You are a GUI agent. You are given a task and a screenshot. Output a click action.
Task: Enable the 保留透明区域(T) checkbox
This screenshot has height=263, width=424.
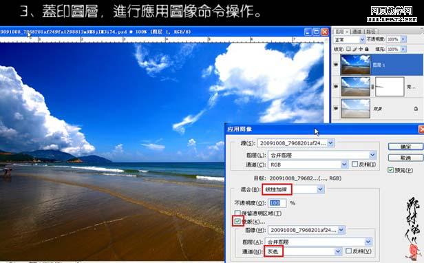tap(237, 213)
